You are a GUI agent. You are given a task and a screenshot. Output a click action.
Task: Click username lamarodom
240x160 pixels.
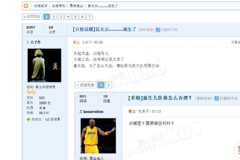coord(93,112)
